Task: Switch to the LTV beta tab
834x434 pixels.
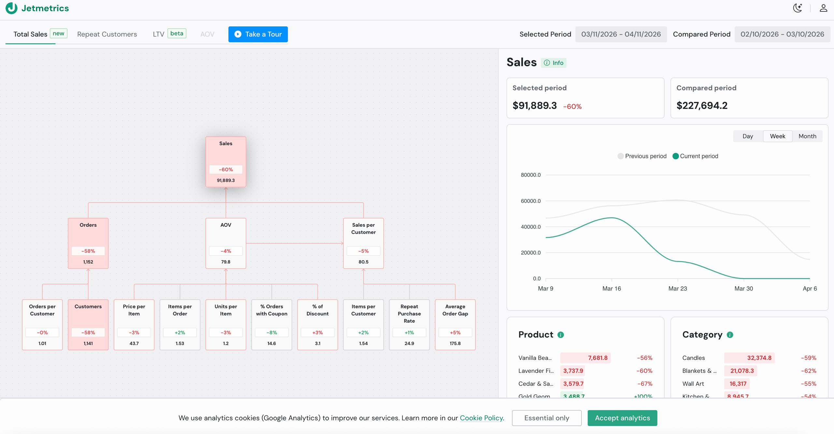Action: 159,34
